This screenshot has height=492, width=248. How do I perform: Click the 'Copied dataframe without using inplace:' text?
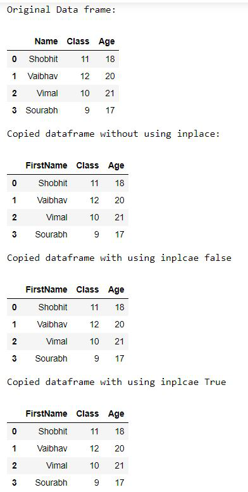coord(113,134)
